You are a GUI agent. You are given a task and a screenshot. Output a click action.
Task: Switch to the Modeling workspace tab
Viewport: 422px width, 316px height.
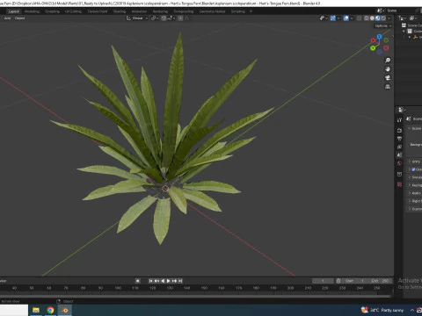coord(32,11)
